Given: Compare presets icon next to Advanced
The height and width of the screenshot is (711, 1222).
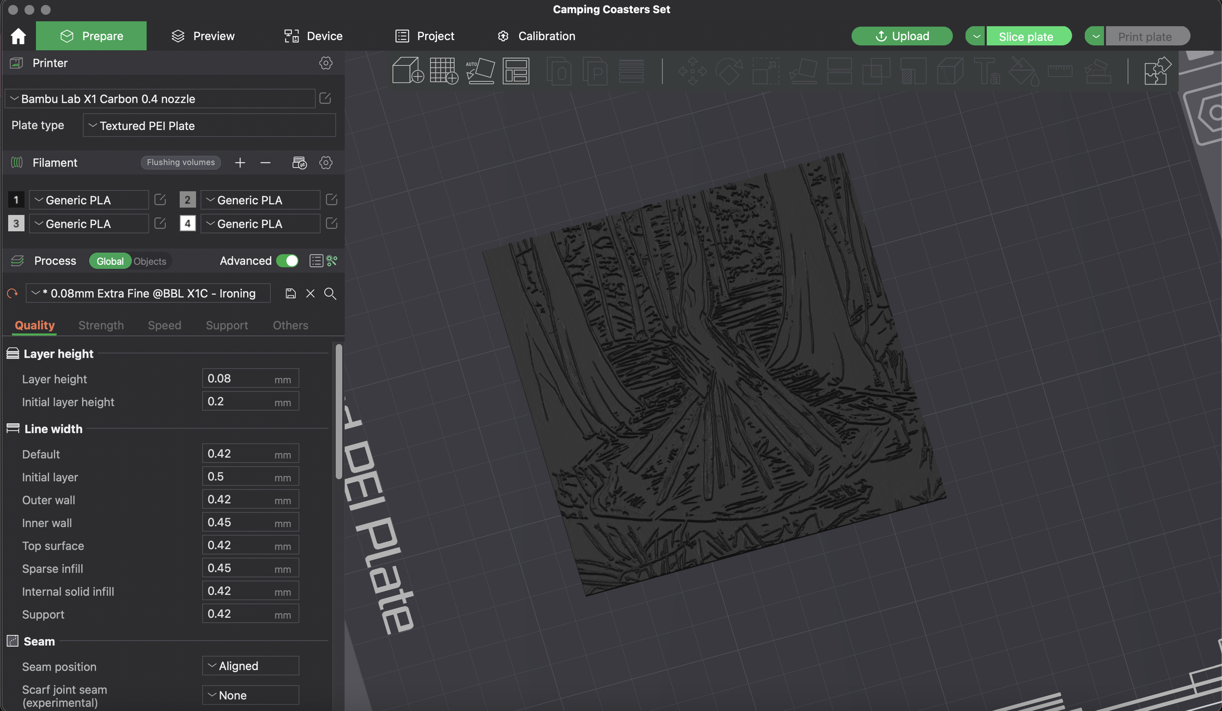Looking at the screenshot, I should click(332, 261).
